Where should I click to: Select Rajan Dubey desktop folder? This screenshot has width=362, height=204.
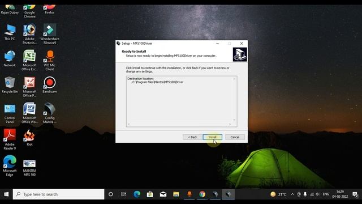pos(10,10)
